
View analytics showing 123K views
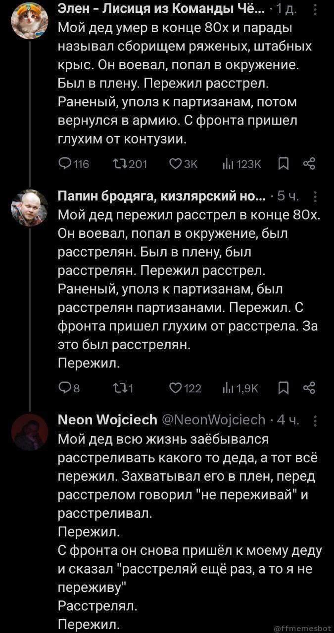(x=239, y=164)
